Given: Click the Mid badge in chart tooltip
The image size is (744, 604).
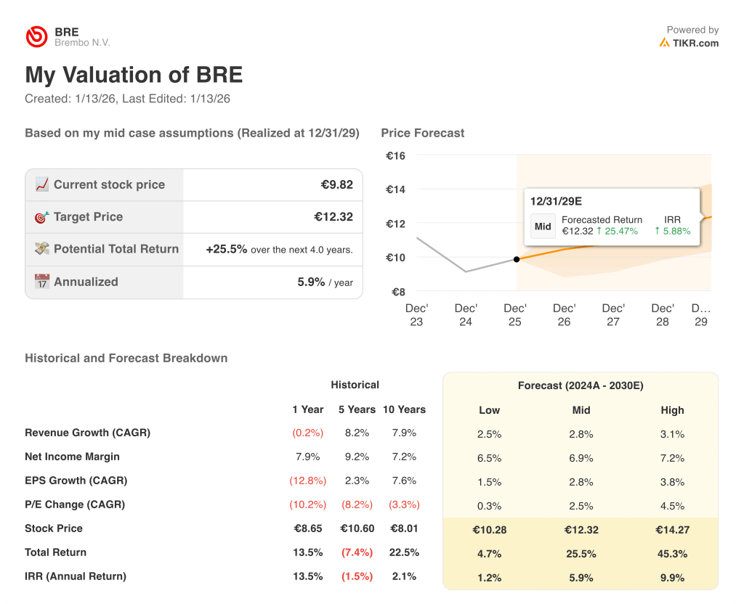Looking at the screenshot, I should click(543, 226).
